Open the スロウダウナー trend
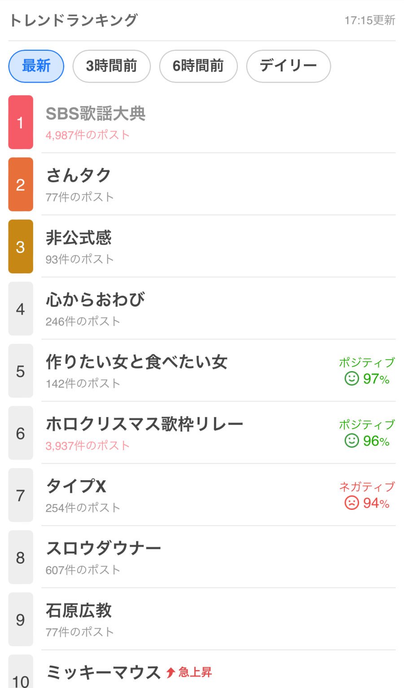The width and height of the screenshot is (404, 688). (103, 548)
